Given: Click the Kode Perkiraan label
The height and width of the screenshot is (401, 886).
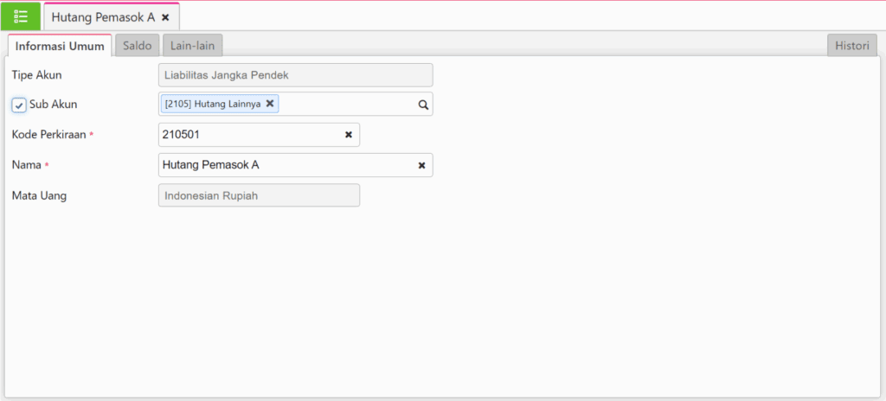Looking at the screenshot, I should pyautogui.click(x=48, y=135).
